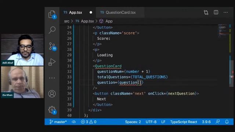This screenshot has width=235, height=132.
Task: Click the unsaved dot on App.tsx tab
Action: pyautogui.click(x=91, y=12)
